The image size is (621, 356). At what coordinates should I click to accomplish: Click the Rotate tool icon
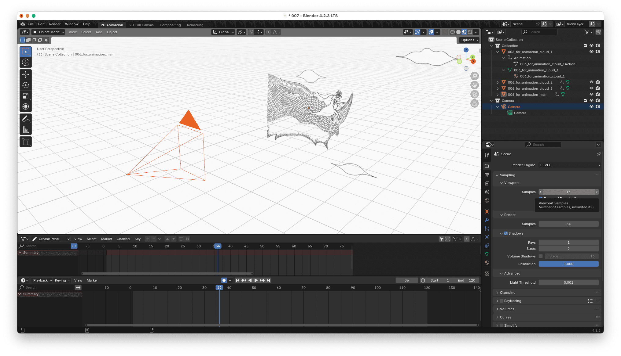point(25,85)
